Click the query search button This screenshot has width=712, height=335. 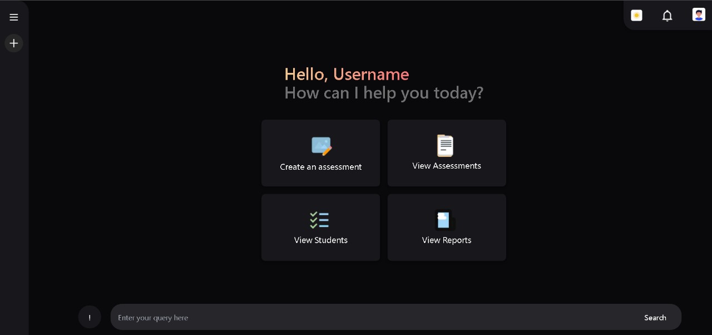(655, 318)
